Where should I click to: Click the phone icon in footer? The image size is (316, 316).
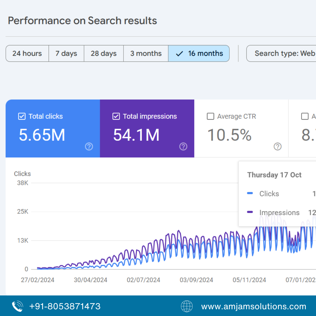point(17,306)
